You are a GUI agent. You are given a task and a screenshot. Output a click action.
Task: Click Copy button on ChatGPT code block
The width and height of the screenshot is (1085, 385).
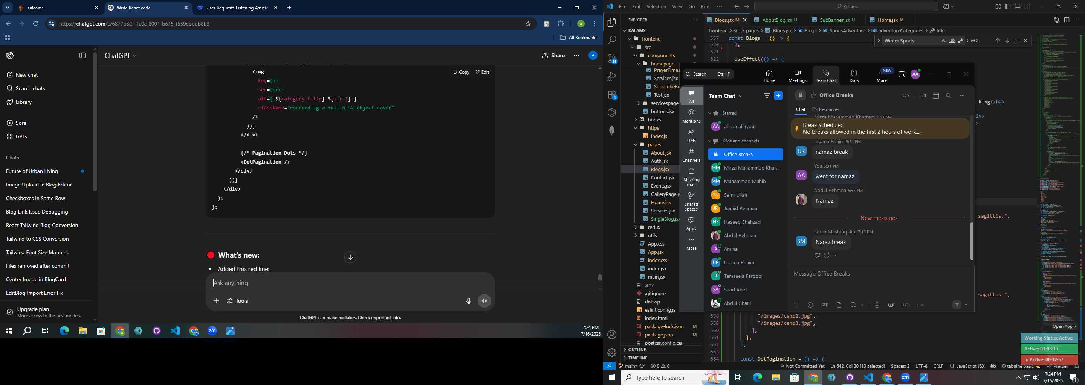461,72
